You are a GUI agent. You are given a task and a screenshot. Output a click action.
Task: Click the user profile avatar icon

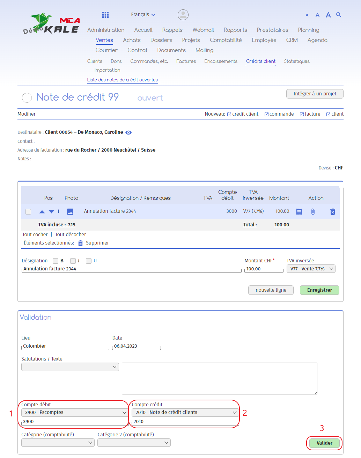[x=183, y=15]
